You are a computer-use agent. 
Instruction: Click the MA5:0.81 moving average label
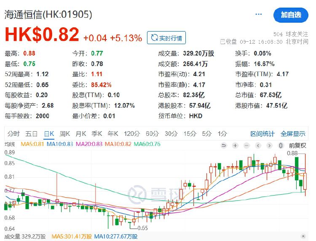[32, 144]
